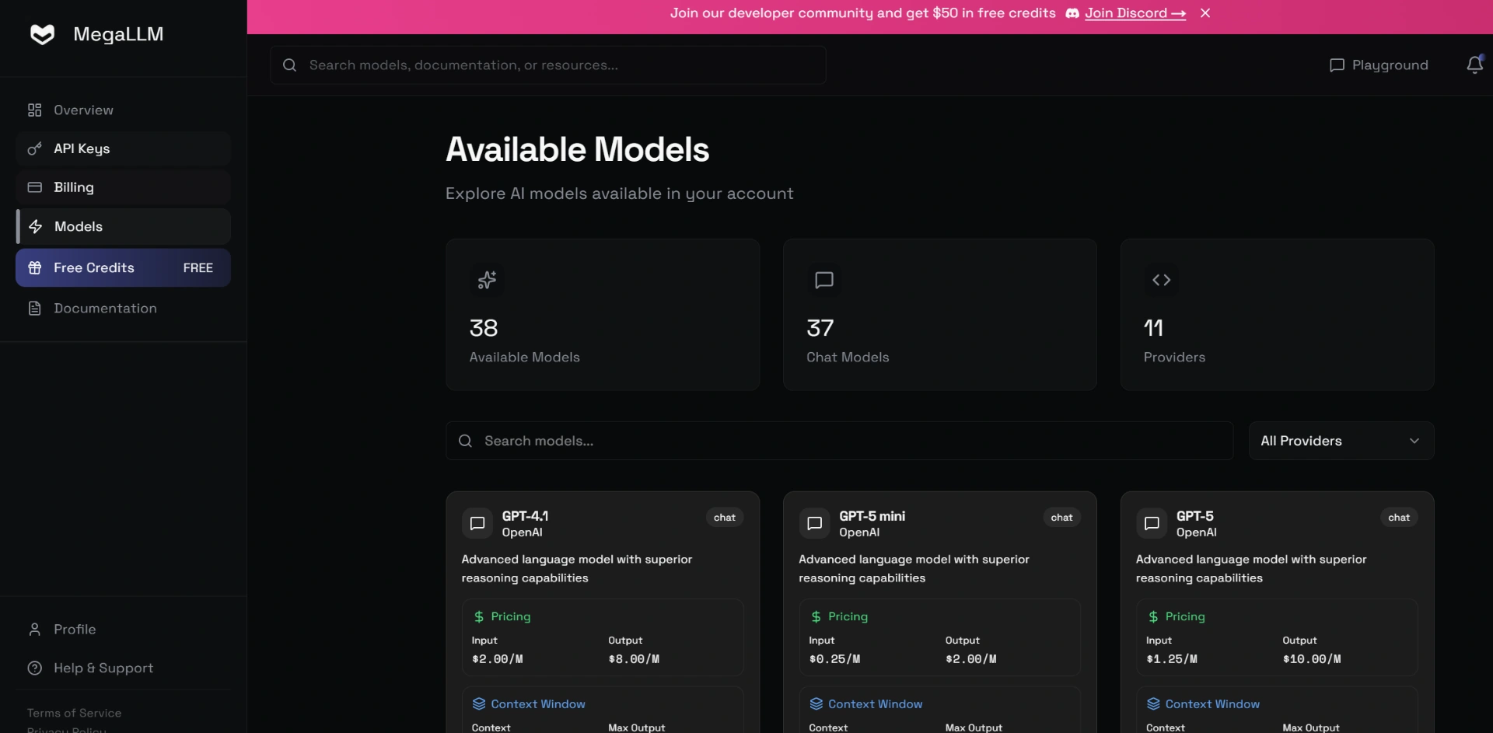
Task: Go to API Keys in sidebar
Action: [82, 148]
